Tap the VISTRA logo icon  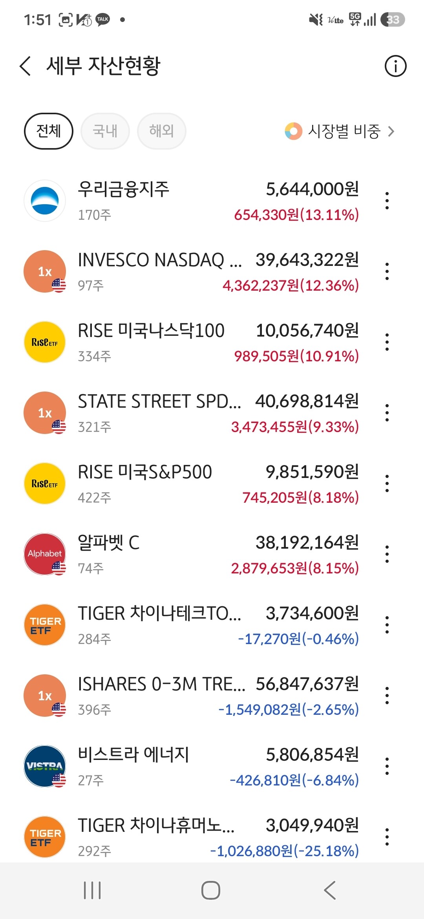(x=45, y=766)
